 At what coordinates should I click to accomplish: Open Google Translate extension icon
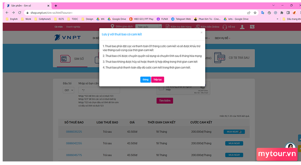(x=263, y=12)
